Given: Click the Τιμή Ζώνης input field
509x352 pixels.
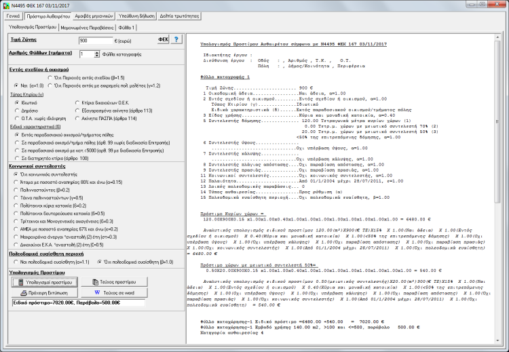Looking at the screenshot, I should [94, 41].
